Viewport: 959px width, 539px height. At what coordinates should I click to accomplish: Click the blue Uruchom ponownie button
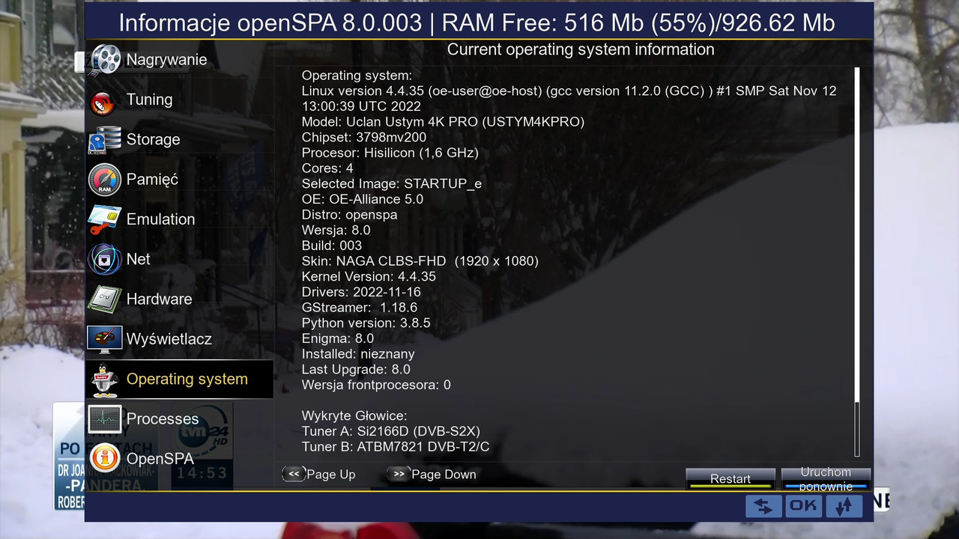pyautogui.click(x=826, y=479)
